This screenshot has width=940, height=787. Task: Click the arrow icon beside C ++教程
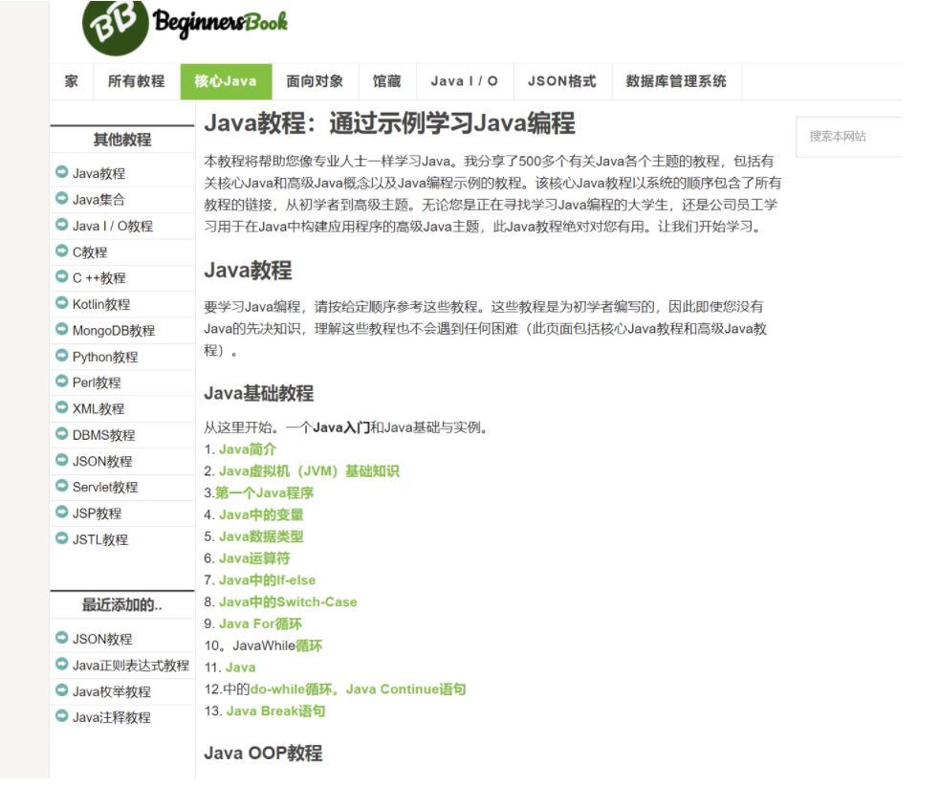[62, 277]
